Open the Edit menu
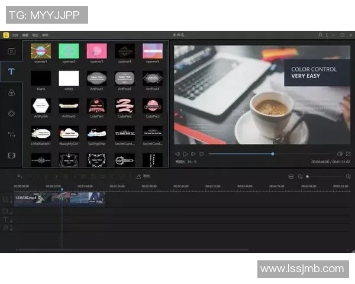The image size is (355, 284). point(25,35)
